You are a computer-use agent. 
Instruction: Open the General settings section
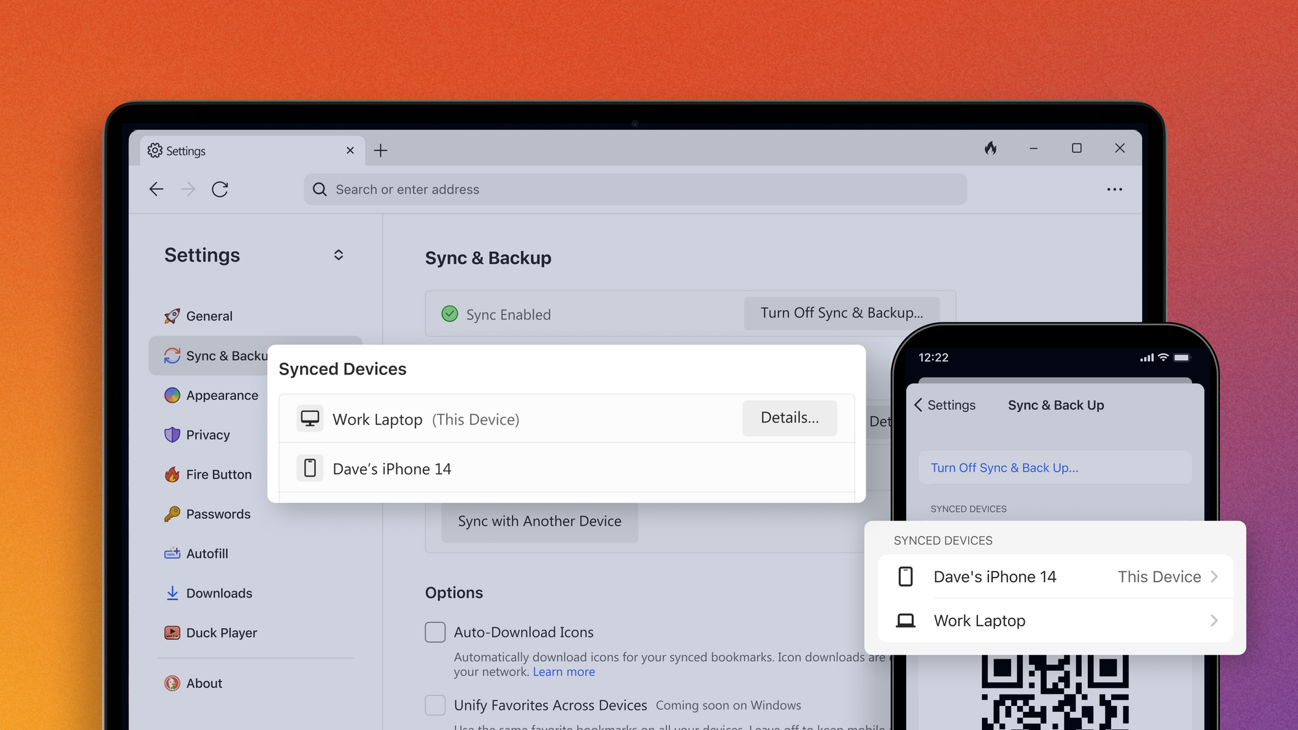point(208,316)
